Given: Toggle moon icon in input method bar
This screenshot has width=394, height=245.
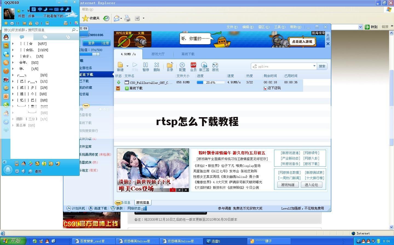Looking at the screenshot, I should (x=45, y=9).
